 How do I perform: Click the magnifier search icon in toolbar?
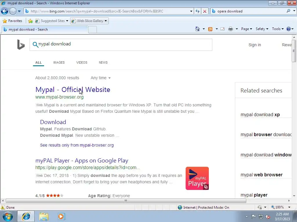click(288, 11)
